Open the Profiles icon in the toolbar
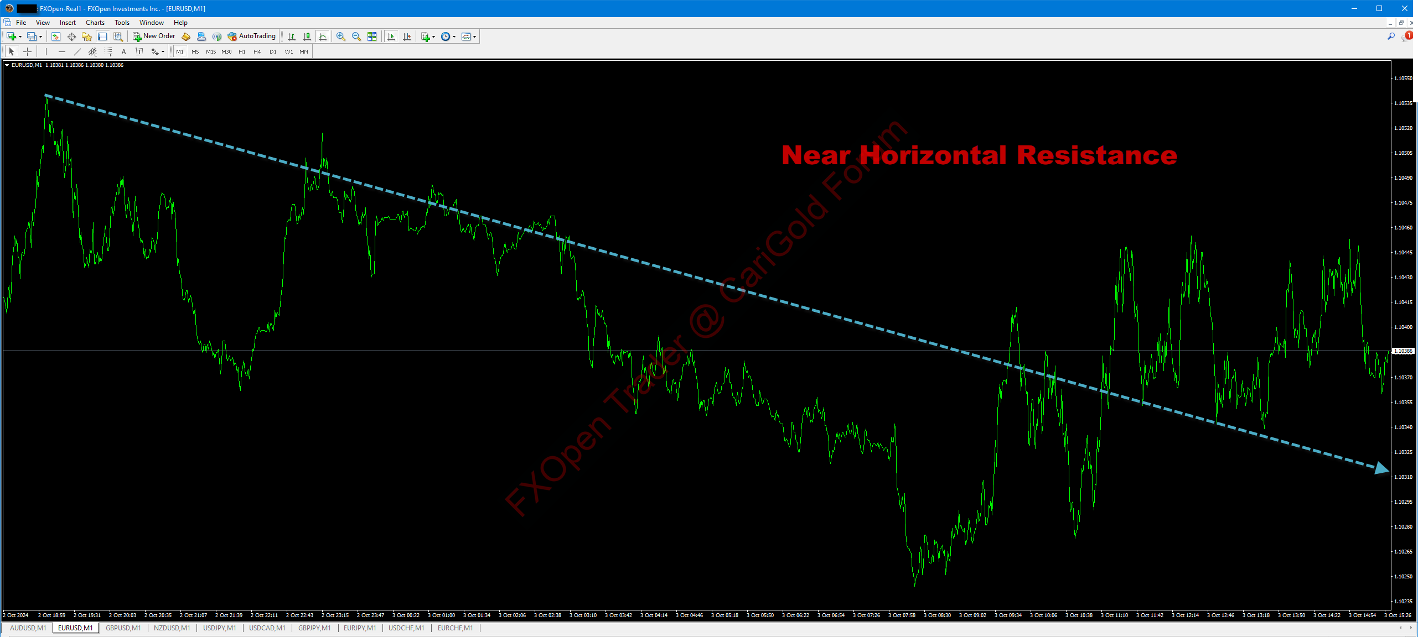1418x637 pixels. pyautogui.click(x=32, y=36)
